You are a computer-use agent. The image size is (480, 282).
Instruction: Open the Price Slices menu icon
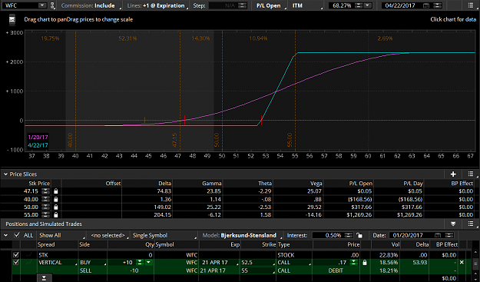click(471, 174)
